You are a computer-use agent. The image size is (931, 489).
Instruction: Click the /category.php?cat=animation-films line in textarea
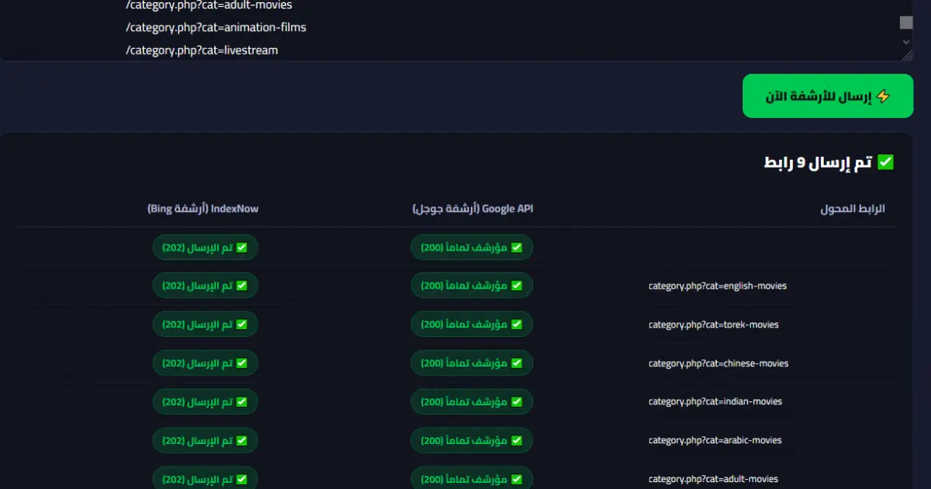click(x=216, y=27)
